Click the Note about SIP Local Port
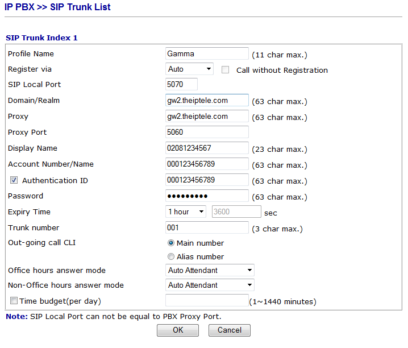 [114, 317]
